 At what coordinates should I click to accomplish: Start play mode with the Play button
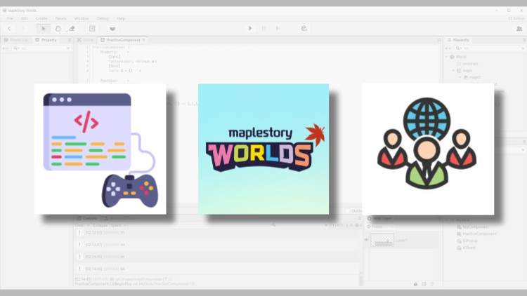[250, 29]
